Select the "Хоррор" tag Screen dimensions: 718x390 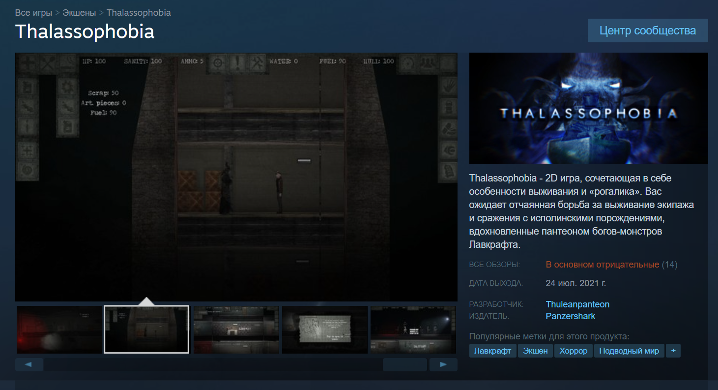coord(574,351)
